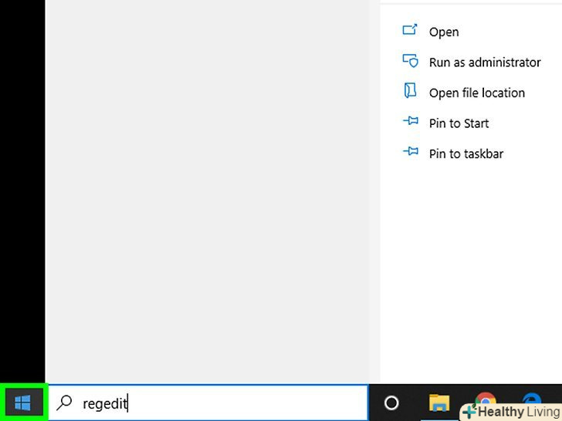
Task: Click the Open action's window-arrow icon
Action: (x=410, y=29)
